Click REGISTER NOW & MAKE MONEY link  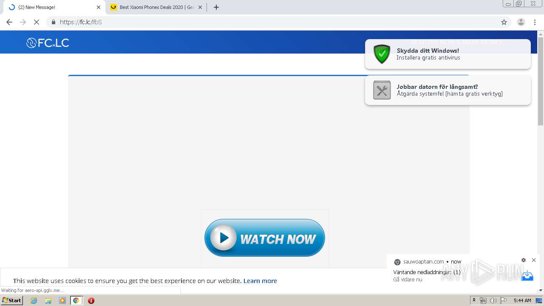coord(456,42)
